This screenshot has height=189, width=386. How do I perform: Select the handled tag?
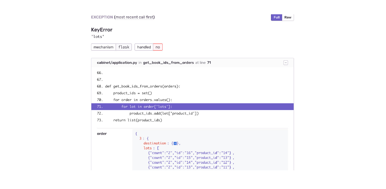pyautogui.click(x=144, y=47)
